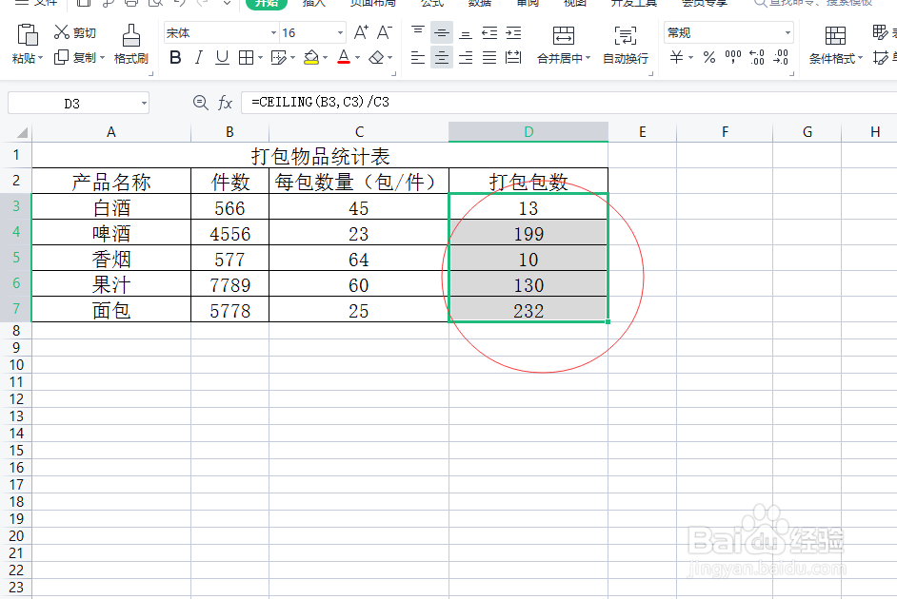Decrease font size with A- icon
This screenshot has width=897, height=599.
pyautogui.click(x=385, y=32)
